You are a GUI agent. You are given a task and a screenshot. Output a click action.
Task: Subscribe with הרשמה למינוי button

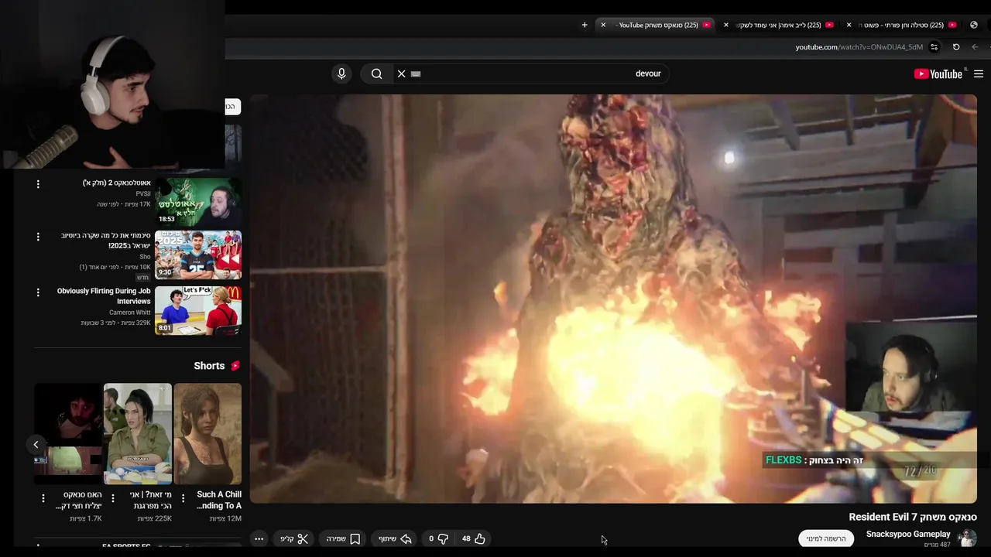825,538
